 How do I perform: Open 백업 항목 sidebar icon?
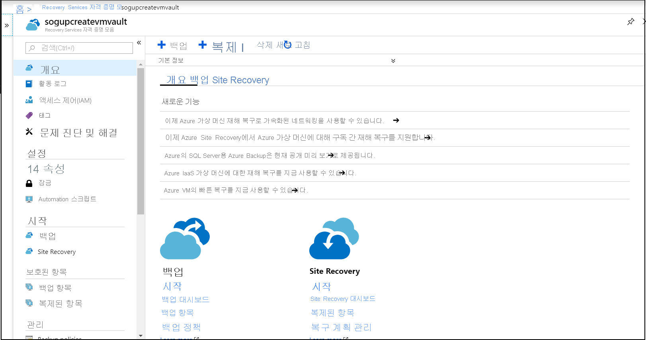point(29,287)
